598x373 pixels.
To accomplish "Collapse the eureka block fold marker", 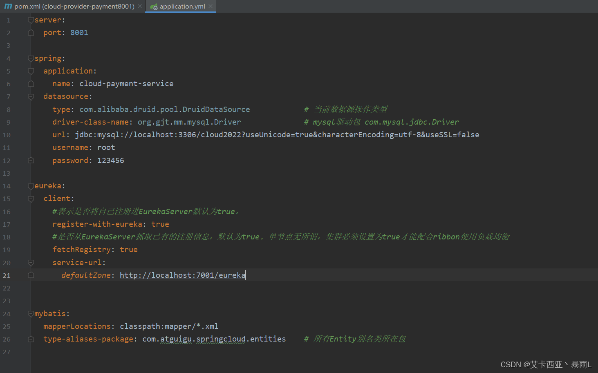I will coord(31,186).
